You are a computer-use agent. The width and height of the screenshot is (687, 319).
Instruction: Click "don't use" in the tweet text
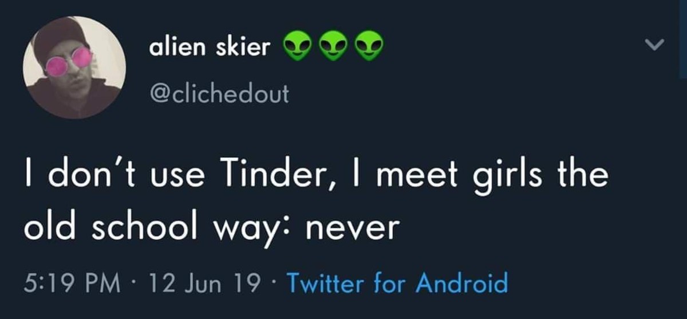pos(127,174)
